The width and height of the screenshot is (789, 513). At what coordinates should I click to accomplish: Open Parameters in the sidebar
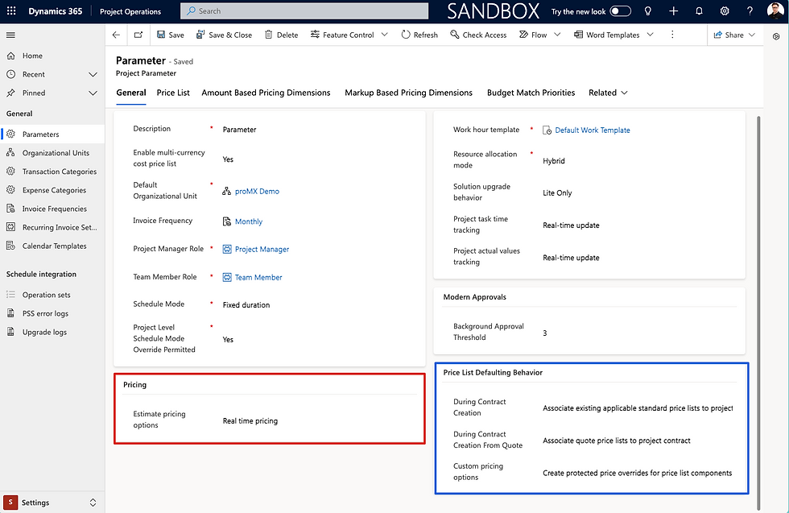click(x=52, y=134)
